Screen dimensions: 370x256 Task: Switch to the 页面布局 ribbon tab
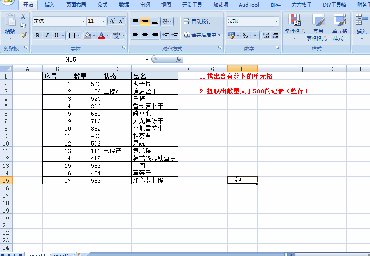76,5
